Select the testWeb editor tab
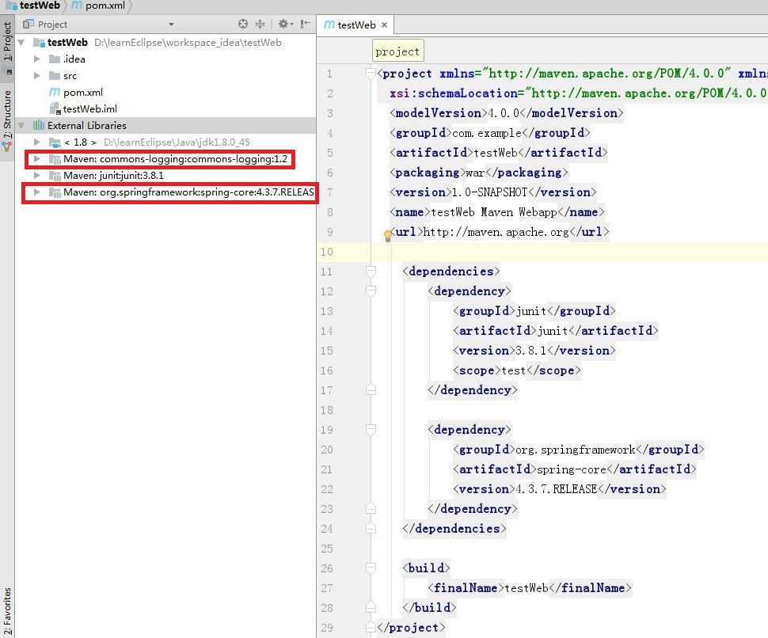Screen dimensions: 768x638 [x=356, y=25]
